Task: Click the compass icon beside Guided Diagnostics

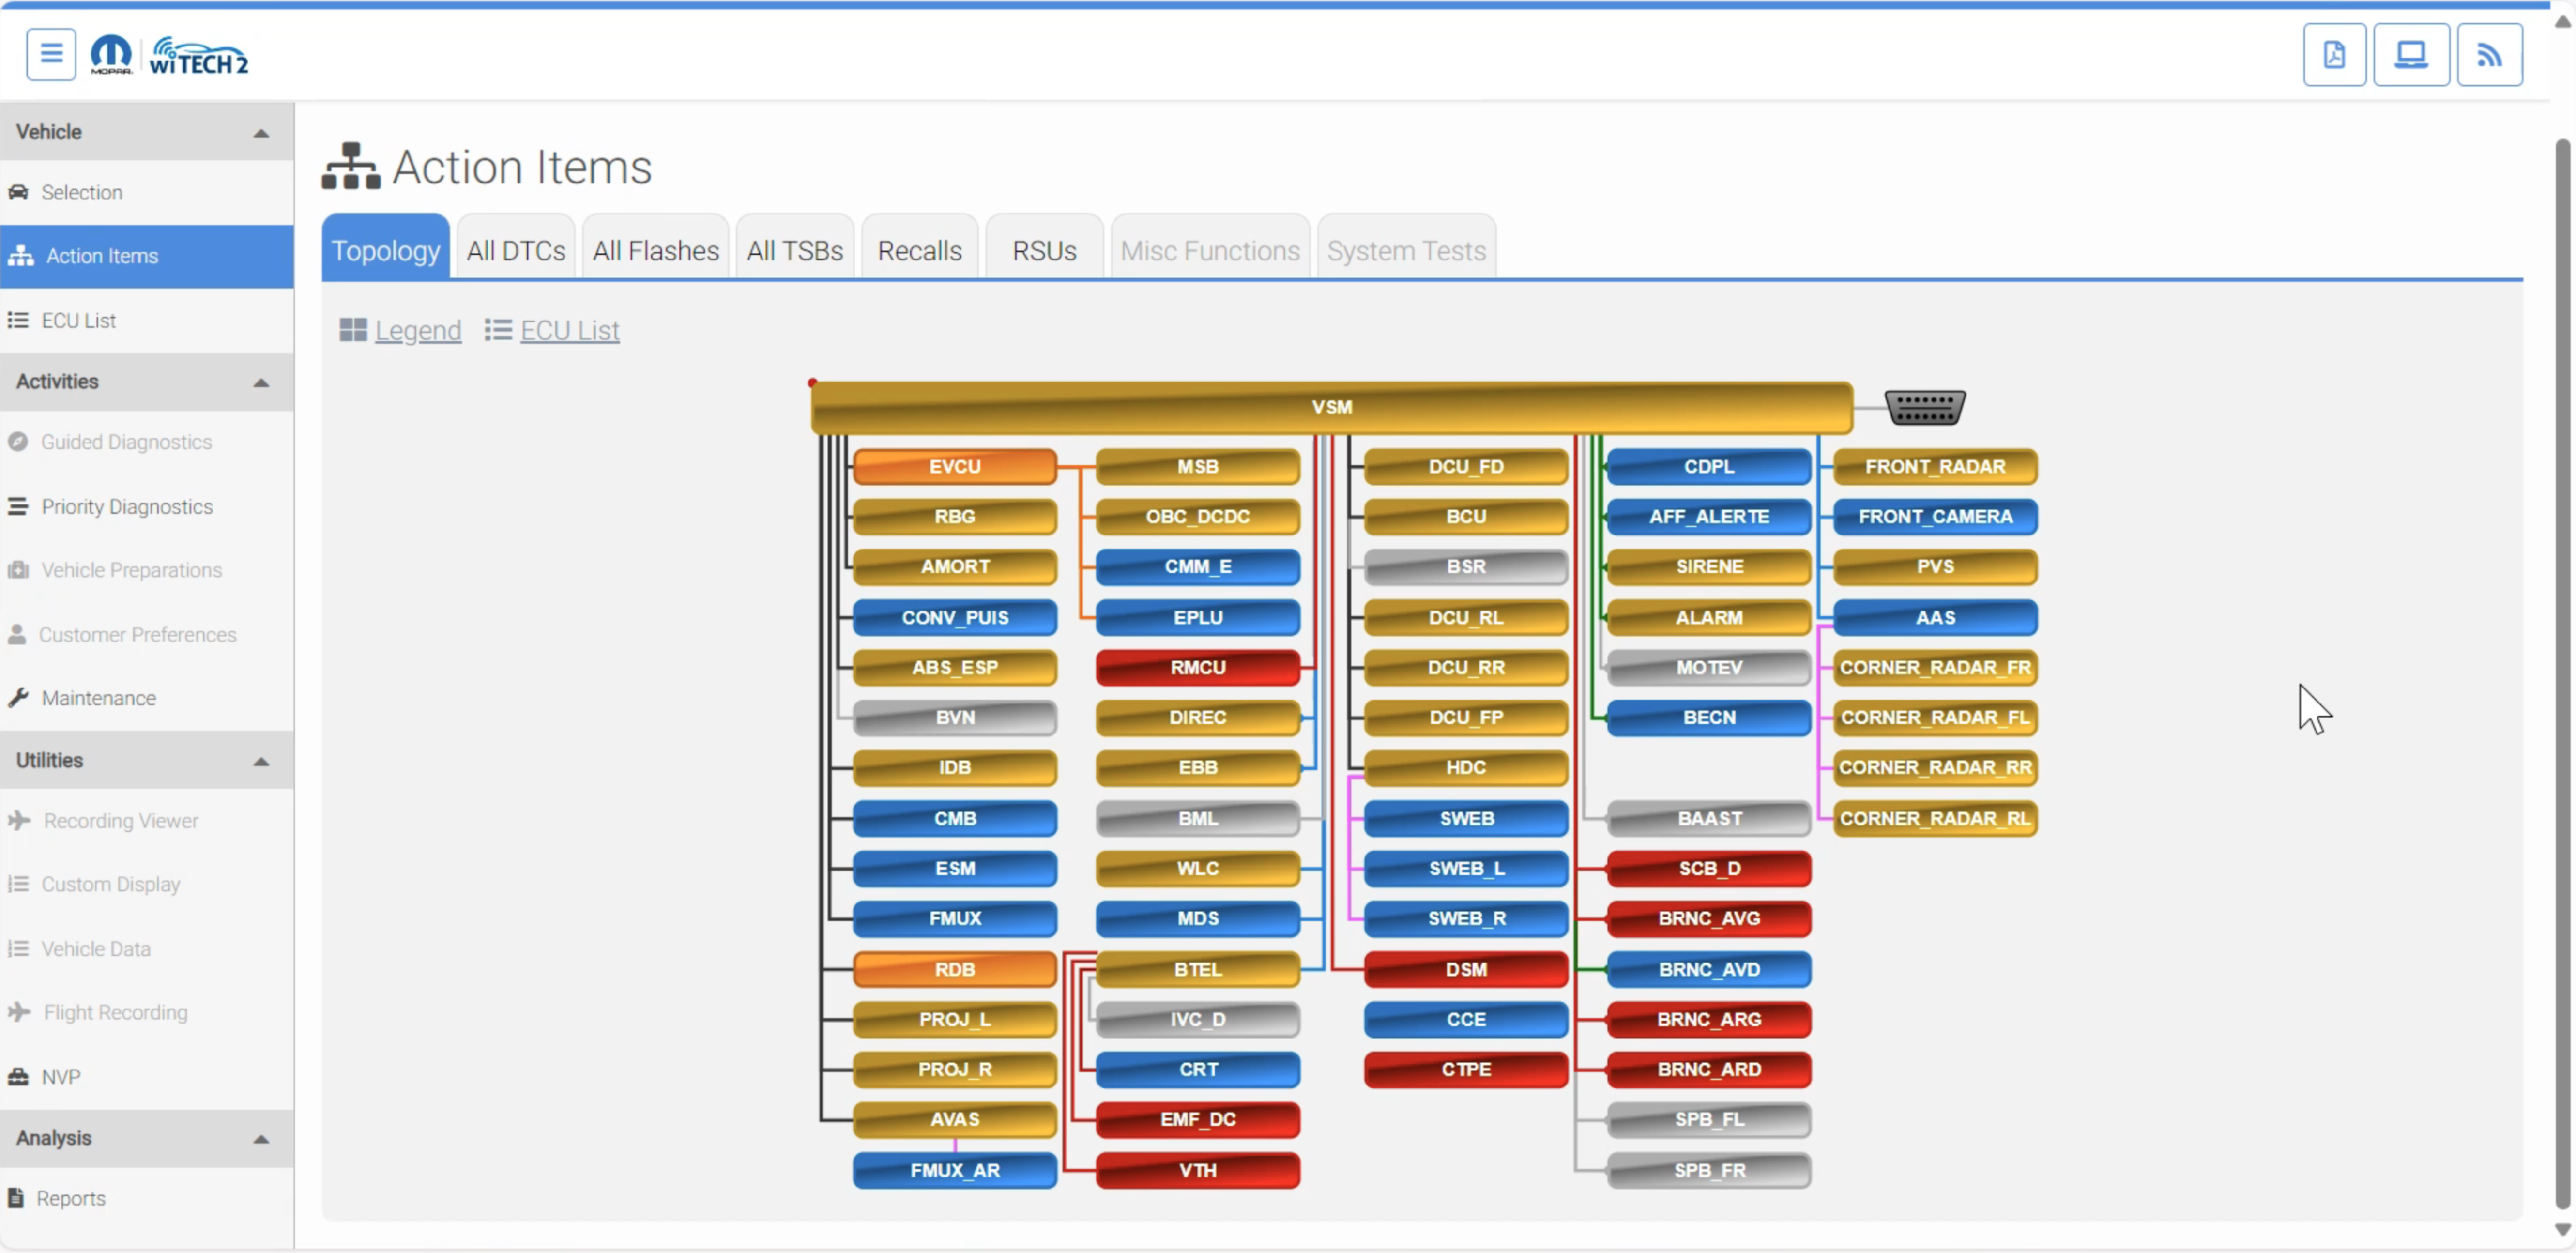Action: click(18, 441)
